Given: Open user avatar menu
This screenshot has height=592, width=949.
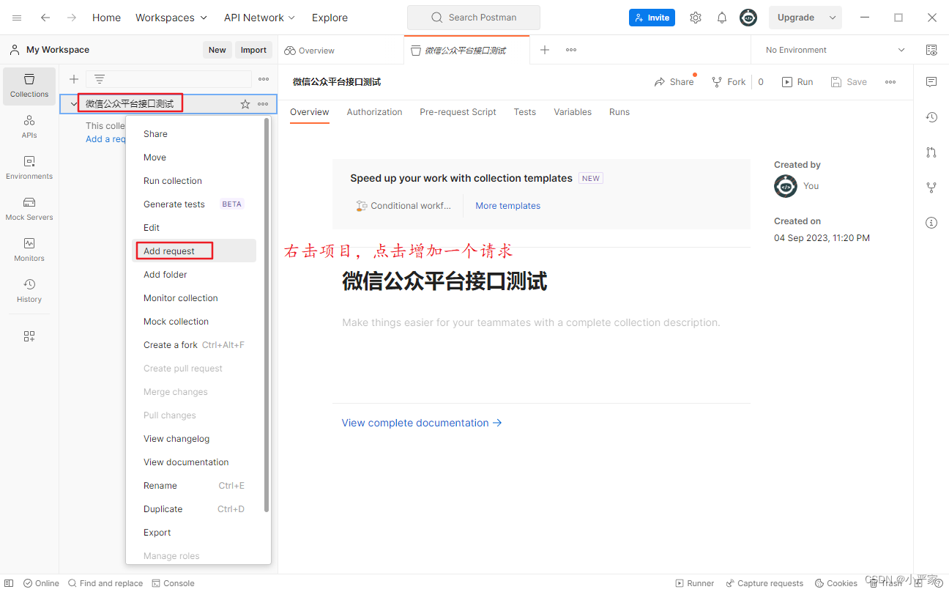Looking at the screenshot, I should [x=748, y=18].
